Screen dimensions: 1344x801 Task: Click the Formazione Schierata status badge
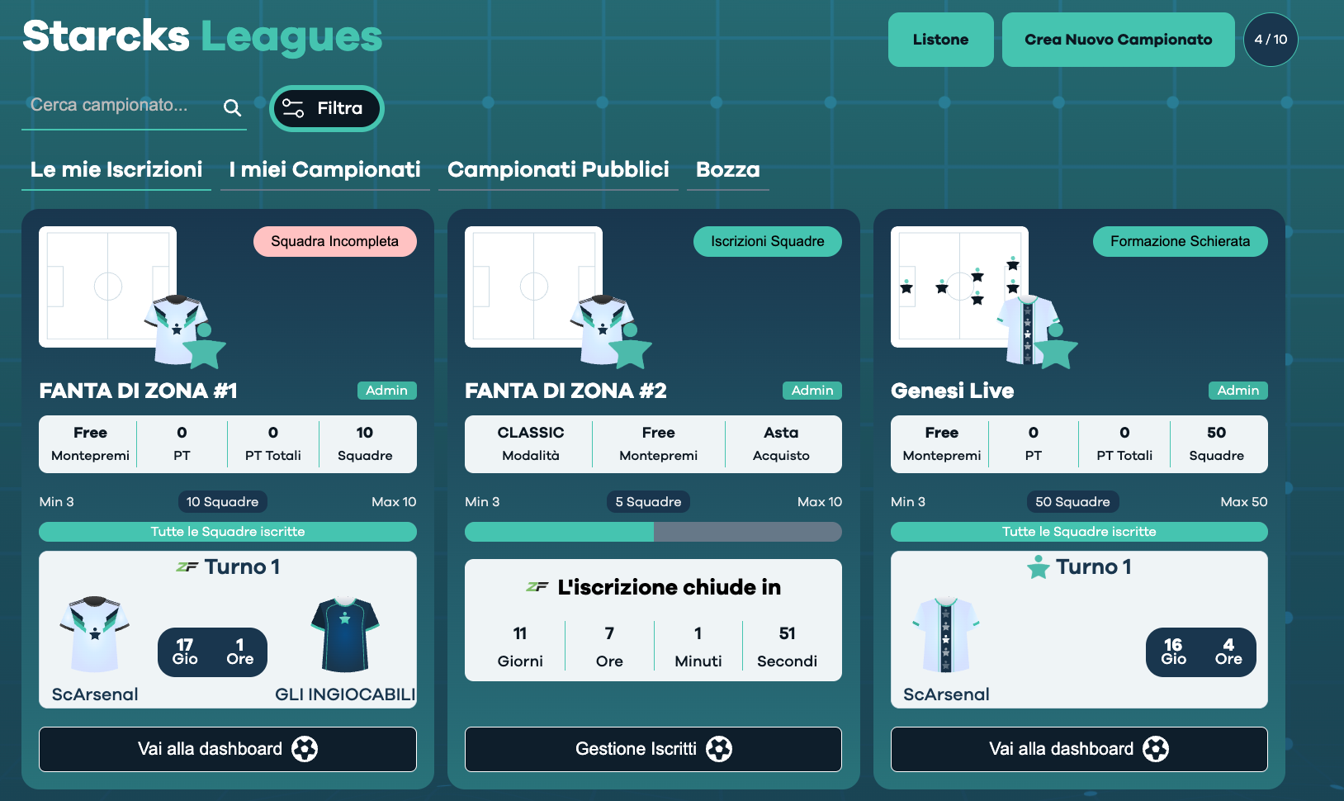[x=1181, y=241]
